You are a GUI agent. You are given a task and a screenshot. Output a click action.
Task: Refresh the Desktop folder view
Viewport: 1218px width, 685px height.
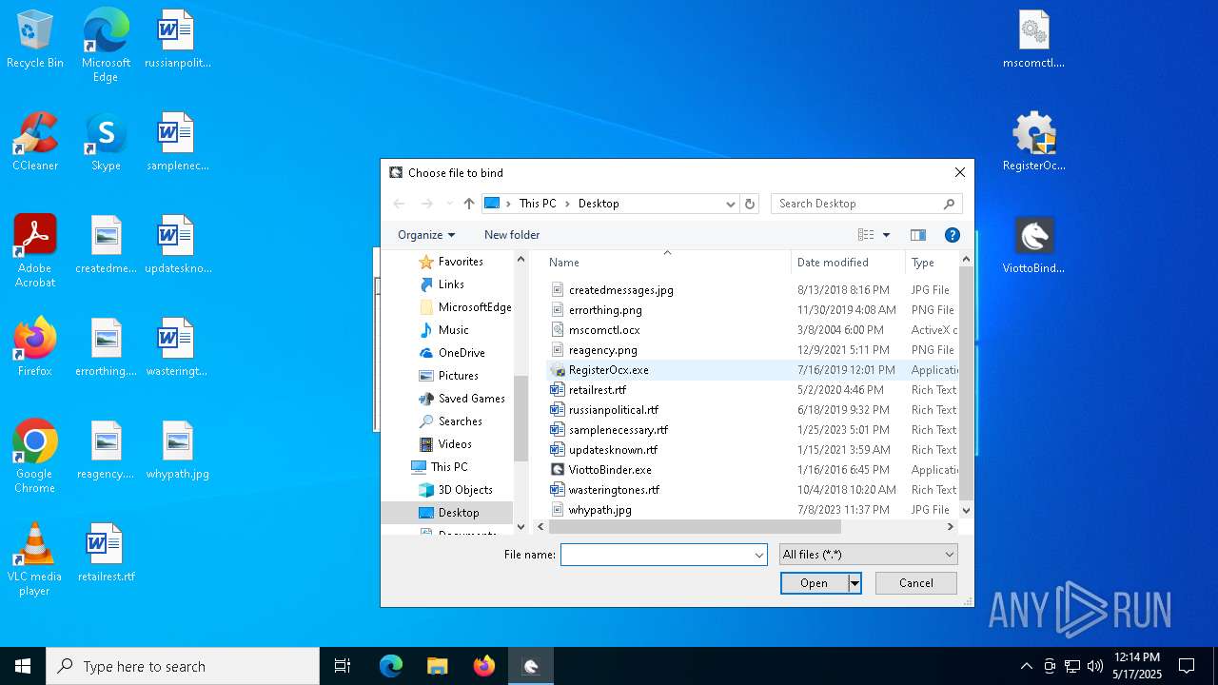click(x=750, y=204)
